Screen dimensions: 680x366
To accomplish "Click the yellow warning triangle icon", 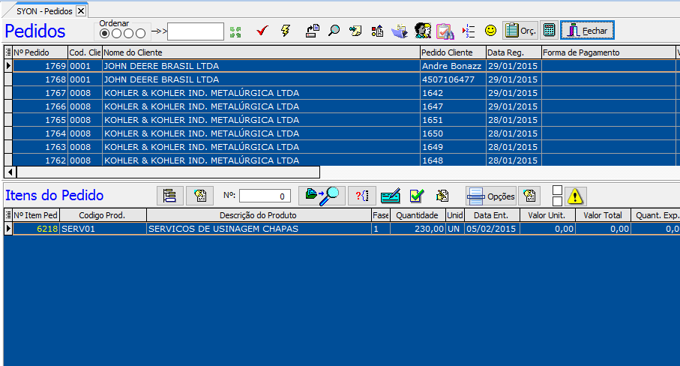I will pos(576,196).
